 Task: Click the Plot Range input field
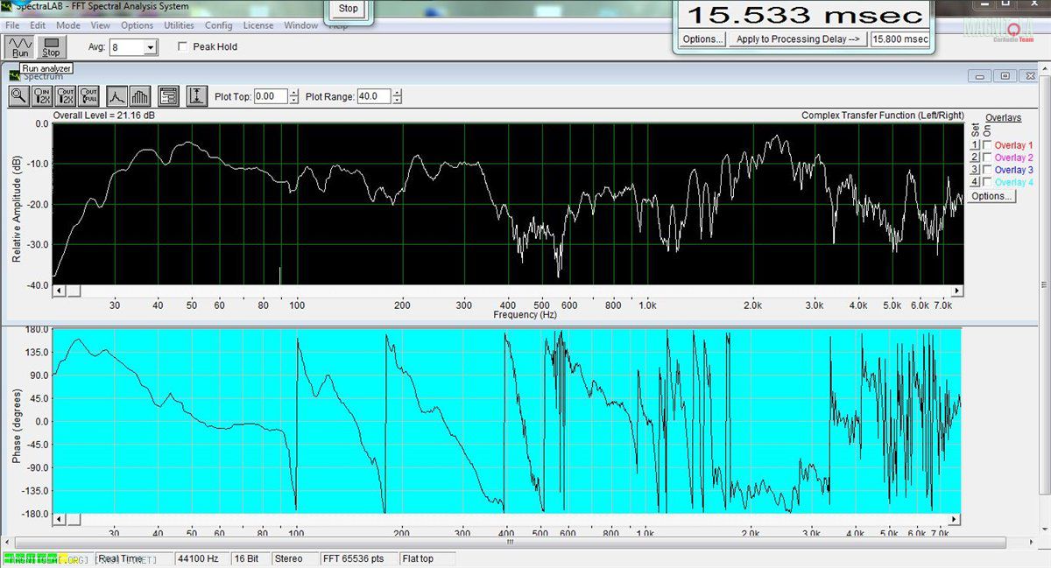pyautogui.click(x=374, y=96)
